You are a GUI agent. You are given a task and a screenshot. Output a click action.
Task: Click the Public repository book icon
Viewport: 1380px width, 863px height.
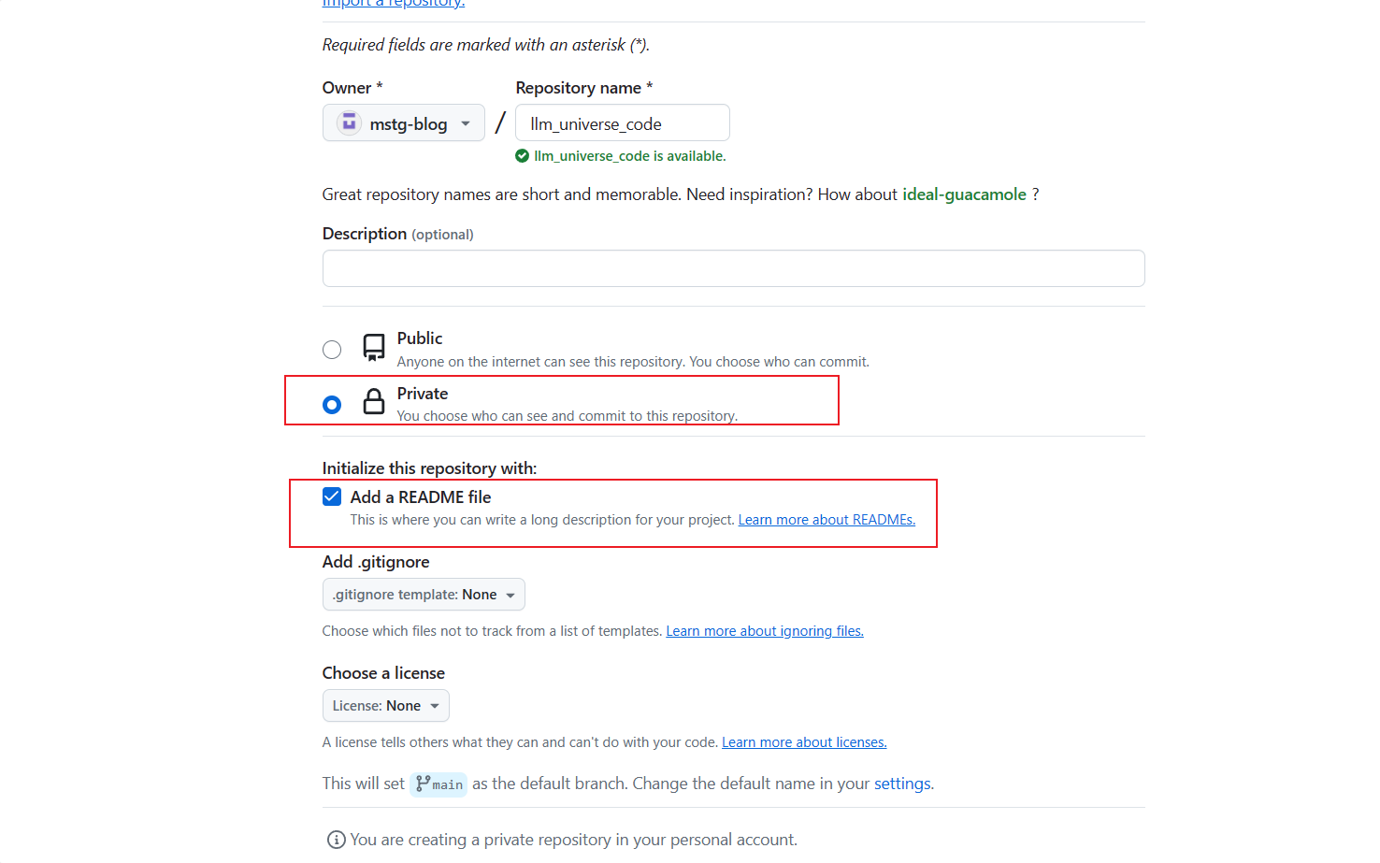(374, 348)
